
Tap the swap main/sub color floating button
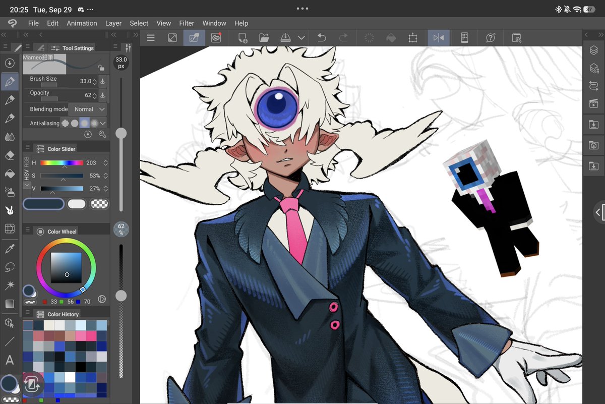pyautogui.click(x=31, y=384)
